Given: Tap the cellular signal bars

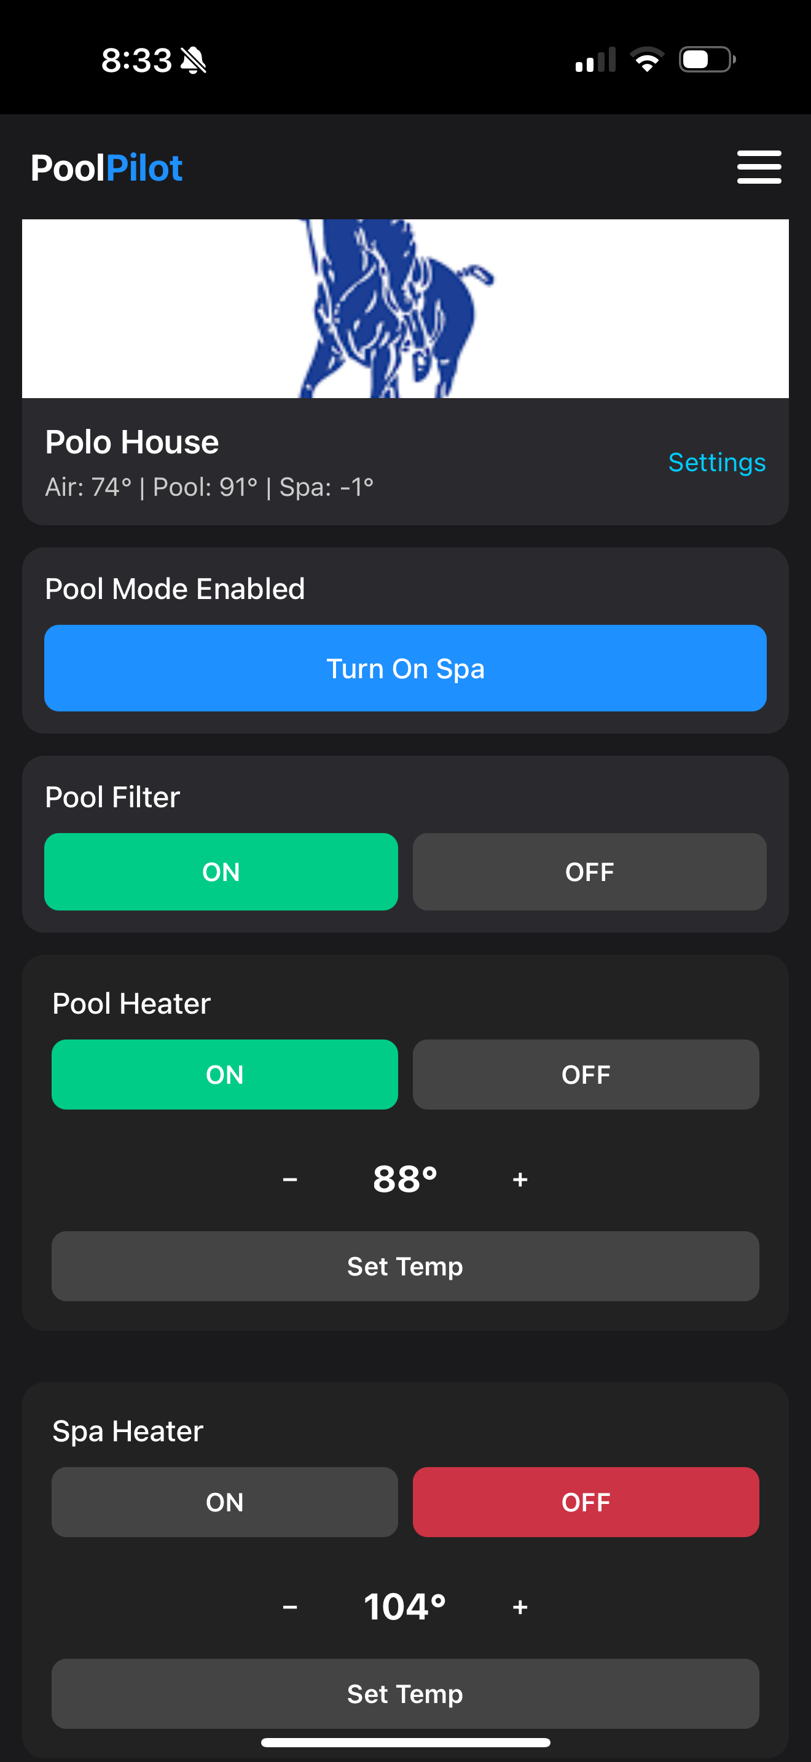Looking at the screenshot, I should click(x=595, y=60).
